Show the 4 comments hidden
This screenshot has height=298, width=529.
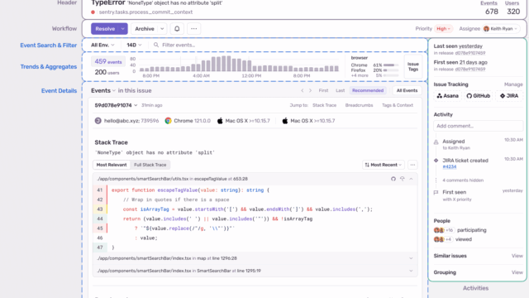point(463,180)
